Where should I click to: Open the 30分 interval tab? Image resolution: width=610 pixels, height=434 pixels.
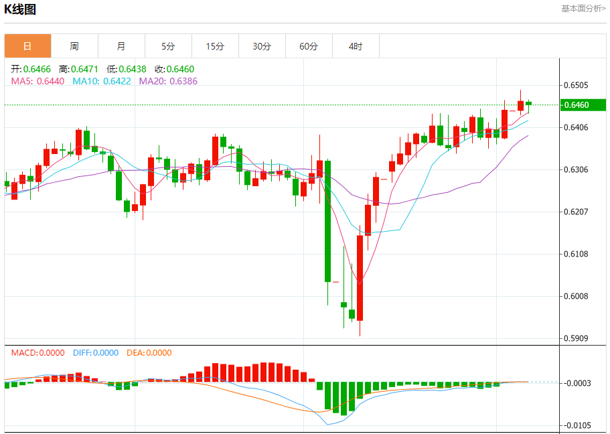coord(262,46)
